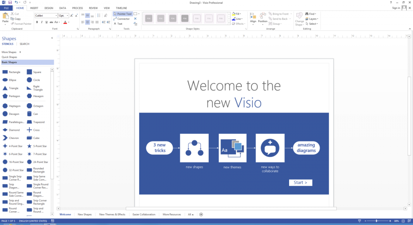413x225 pixels.
Task: Switch to the INSERT ribbon tab
Action: point(34,8)
